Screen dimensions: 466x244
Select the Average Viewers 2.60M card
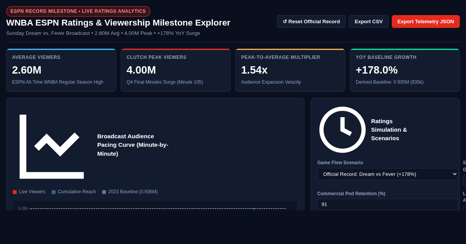tap(61, 70)
